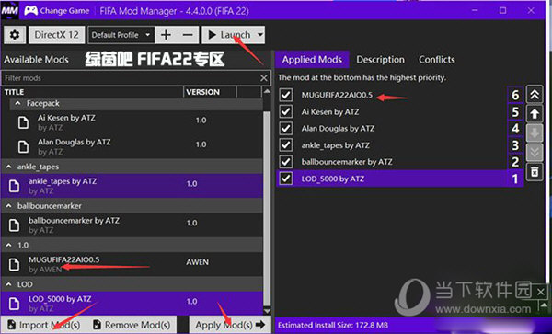The width and height of the screenshot is (552, 334).
Task: Collapse the ballbouncemarker category
Action: (x=9, y=206)
